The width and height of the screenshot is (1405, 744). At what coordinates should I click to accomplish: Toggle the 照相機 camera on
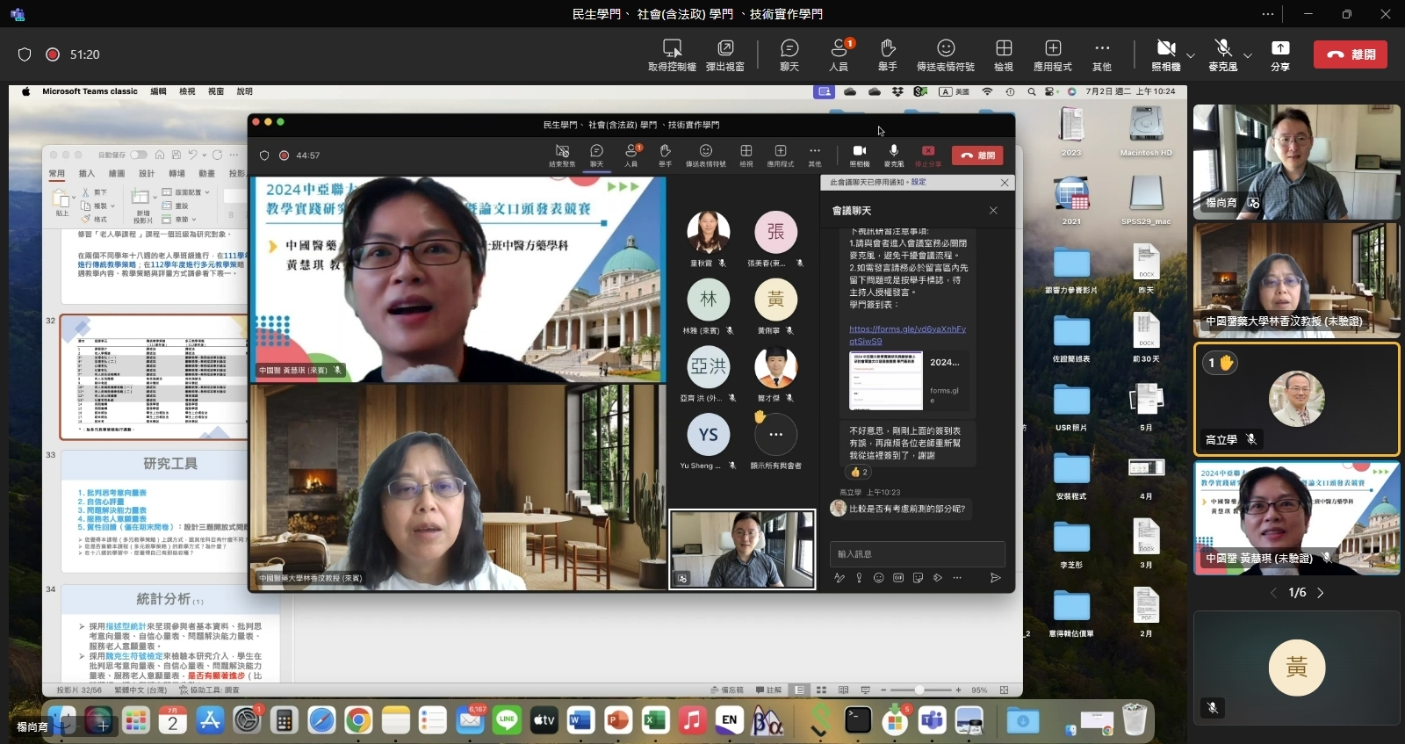pos(1165,54)
